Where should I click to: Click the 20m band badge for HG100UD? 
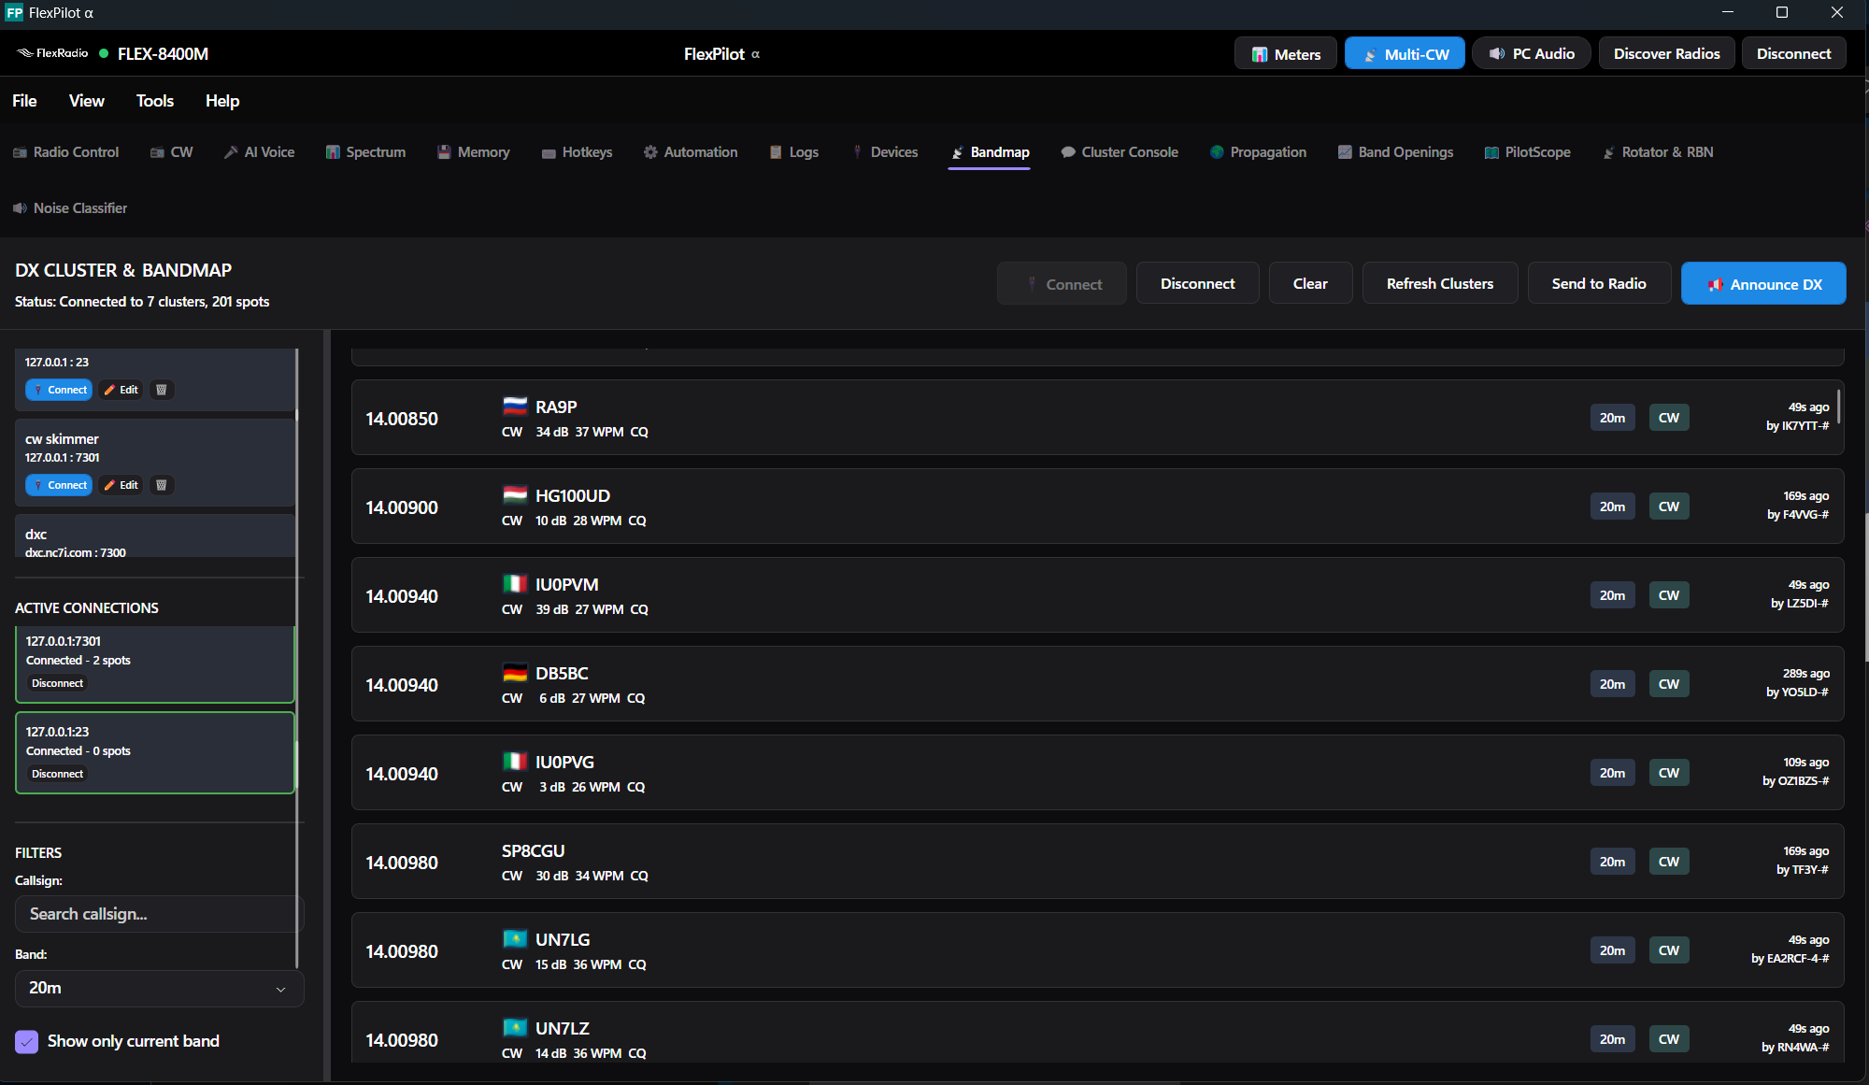tap(1612, 507)
